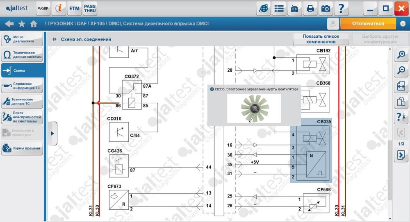Open the calculator keypad icon
This screenshot has width=410, height=222.
coord(294,9)
